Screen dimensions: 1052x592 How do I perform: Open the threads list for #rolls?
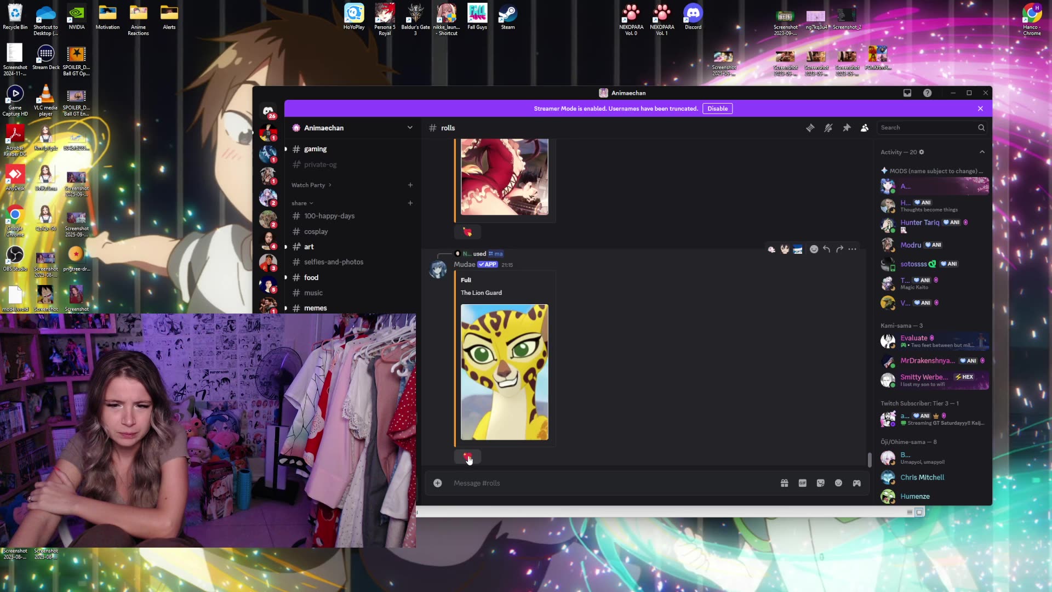(810, 128)
